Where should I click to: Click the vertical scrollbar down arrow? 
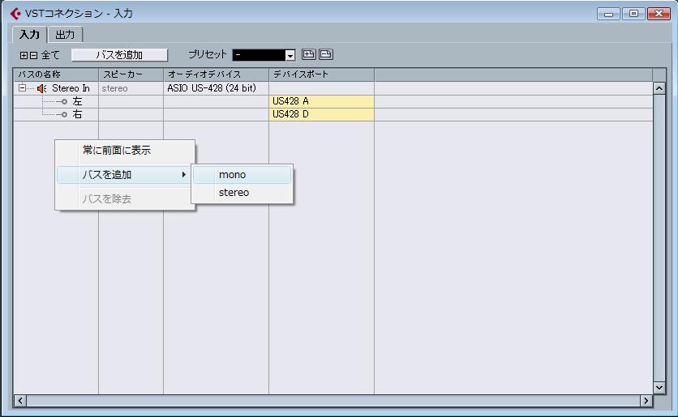[659, 387]
